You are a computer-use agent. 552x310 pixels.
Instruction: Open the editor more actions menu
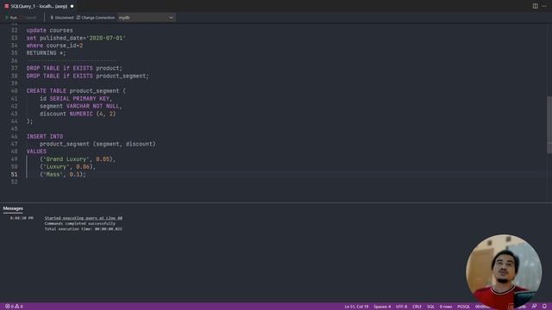click(544, 6)
